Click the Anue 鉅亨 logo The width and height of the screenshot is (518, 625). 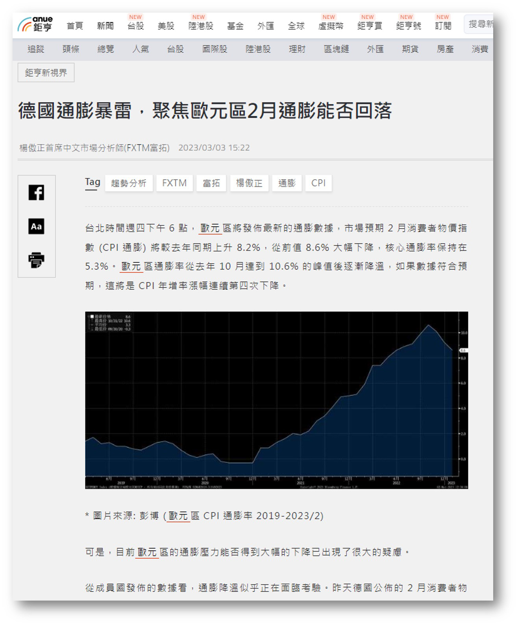click(35, 24)
